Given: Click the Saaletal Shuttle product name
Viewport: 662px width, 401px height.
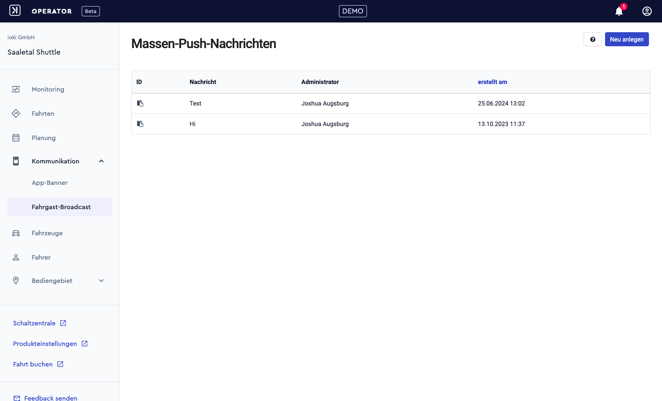Looking at the screenshot, I should click(x=34, y=52).
